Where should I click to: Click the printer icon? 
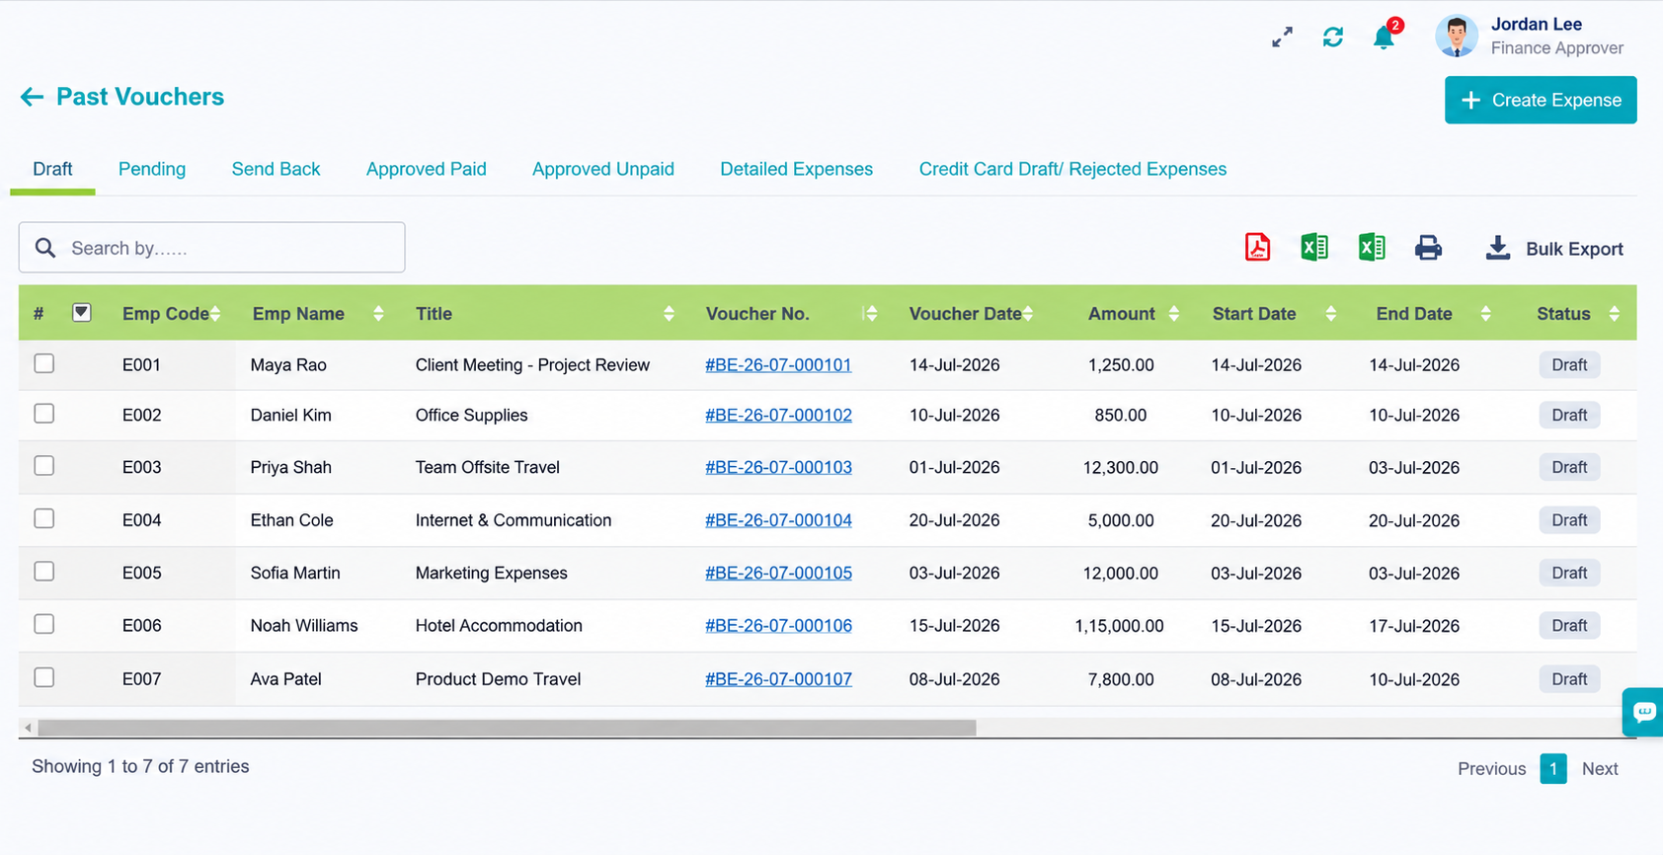(1428, 248)
